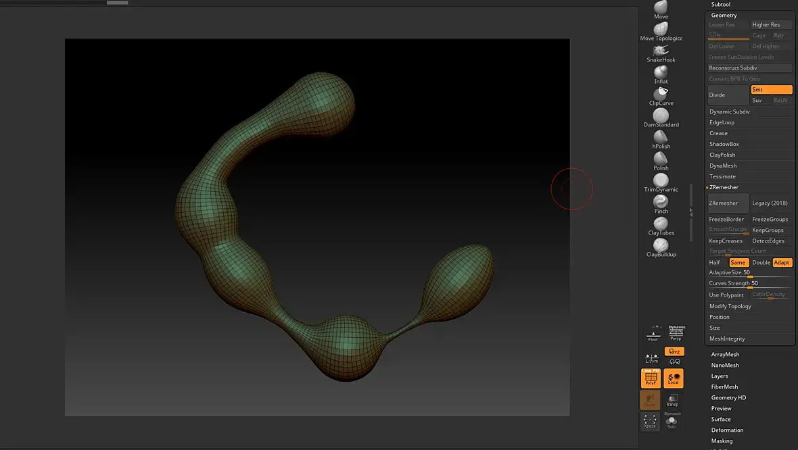Toggle FreezeBorder option
Screen dimensions: 798x450
728,219
